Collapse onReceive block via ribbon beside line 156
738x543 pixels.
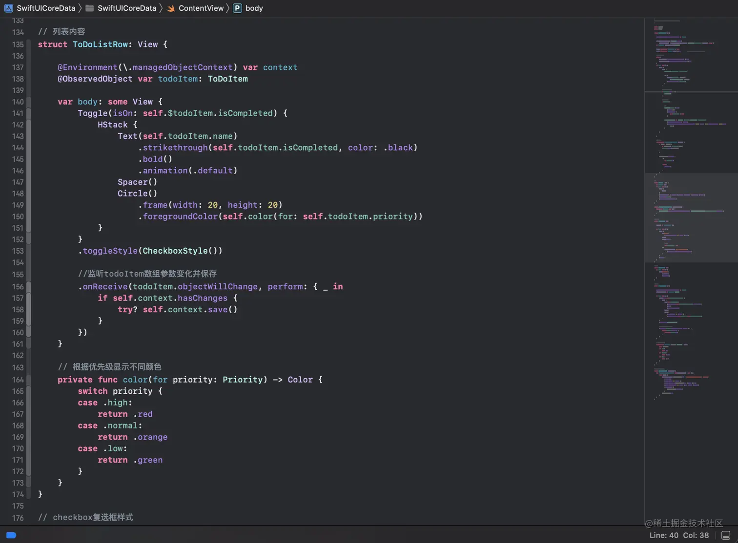(x=29, y=286)
